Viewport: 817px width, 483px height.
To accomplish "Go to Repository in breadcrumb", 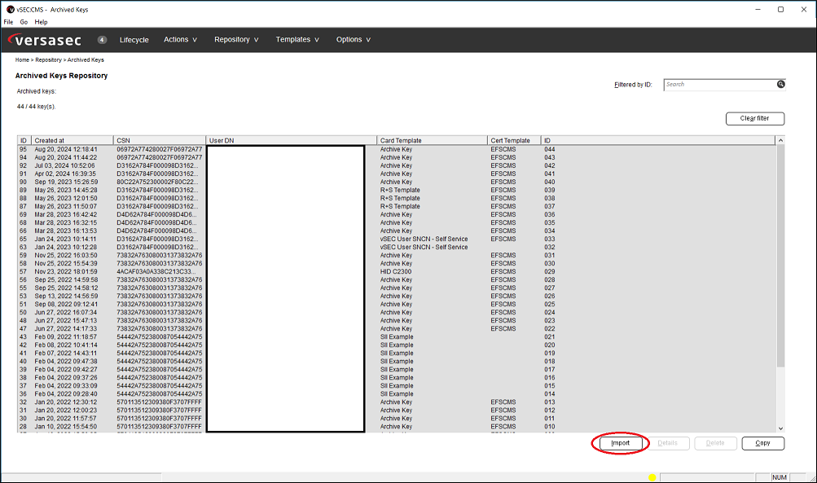I will 48,60.
